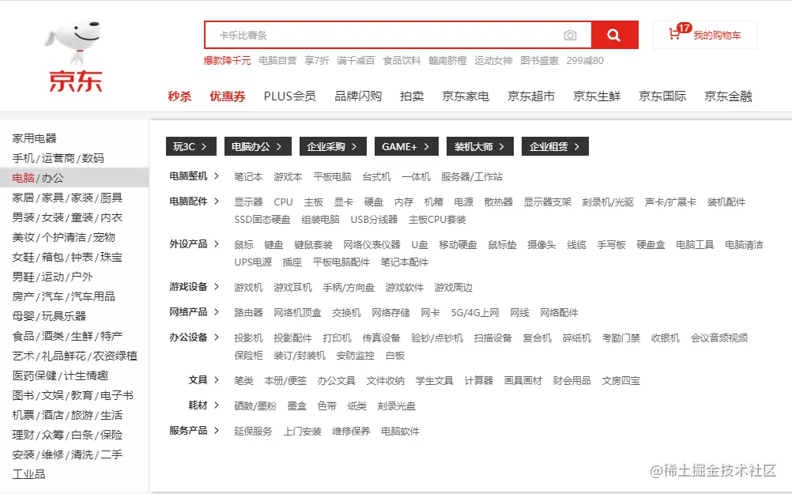Select 电脑 in the highlighted sidebar row

click(23, 178)
